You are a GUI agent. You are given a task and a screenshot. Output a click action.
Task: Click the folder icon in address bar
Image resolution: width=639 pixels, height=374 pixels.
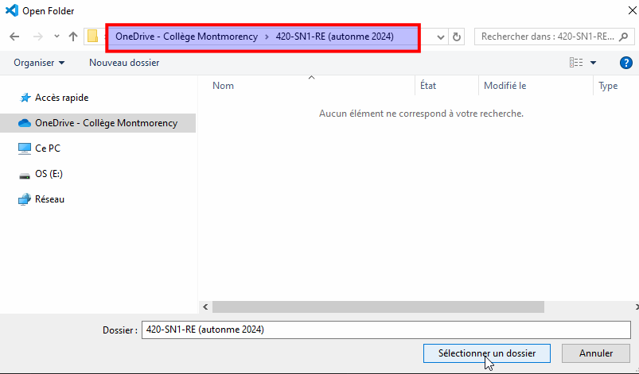click(x=93, y=37)
